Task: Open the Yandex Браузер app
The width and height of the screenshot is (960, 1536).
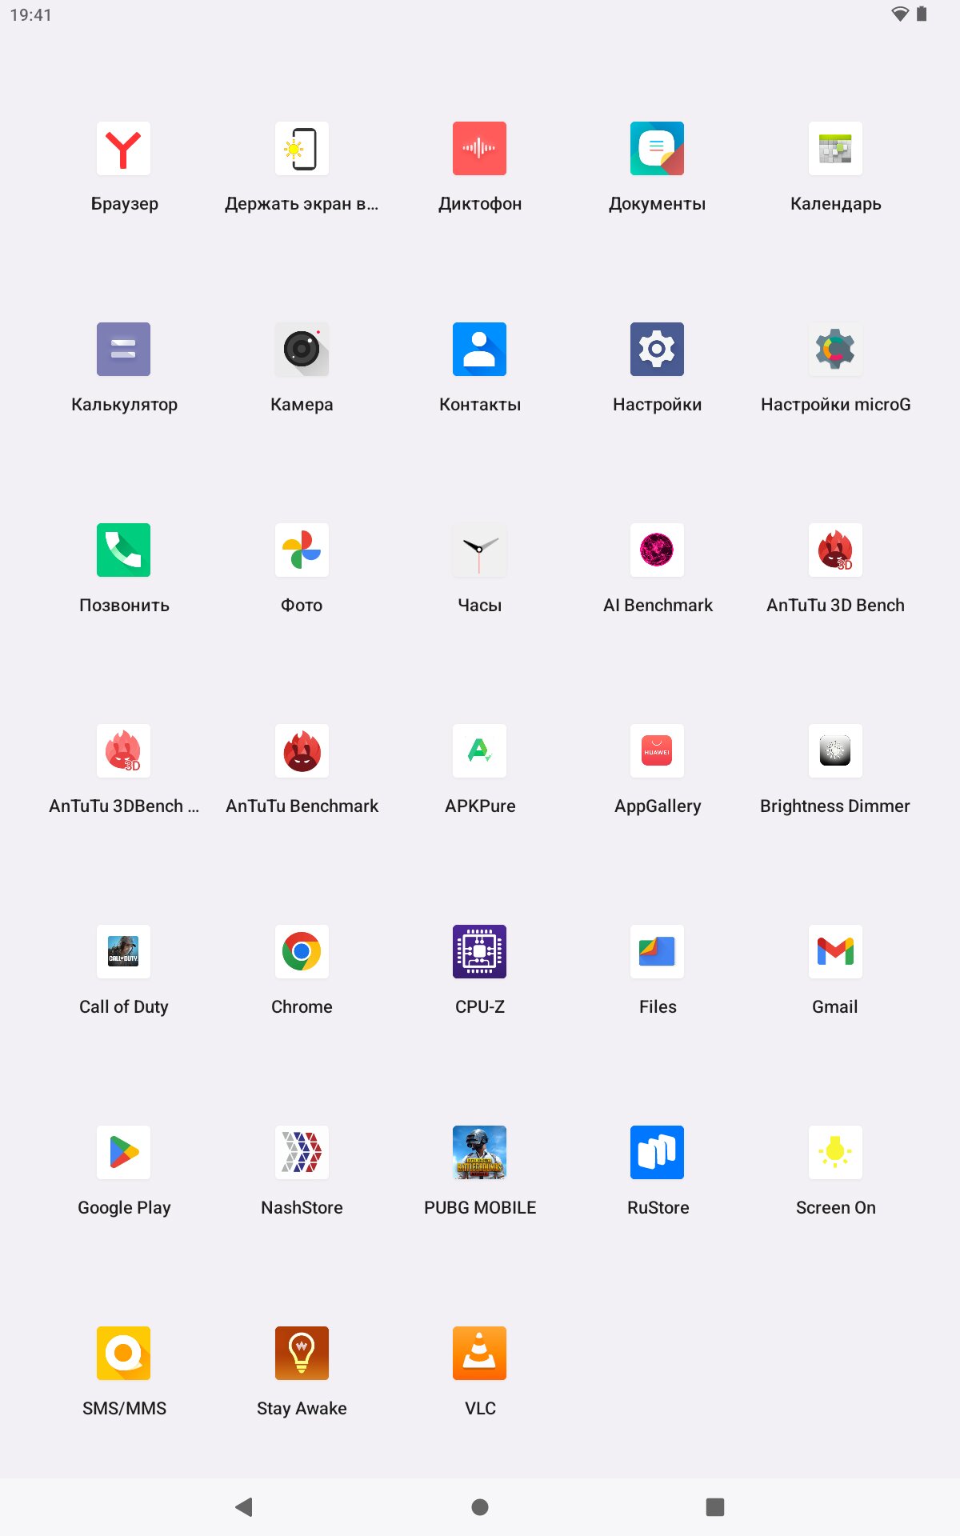Action: (x=123, y=149)
